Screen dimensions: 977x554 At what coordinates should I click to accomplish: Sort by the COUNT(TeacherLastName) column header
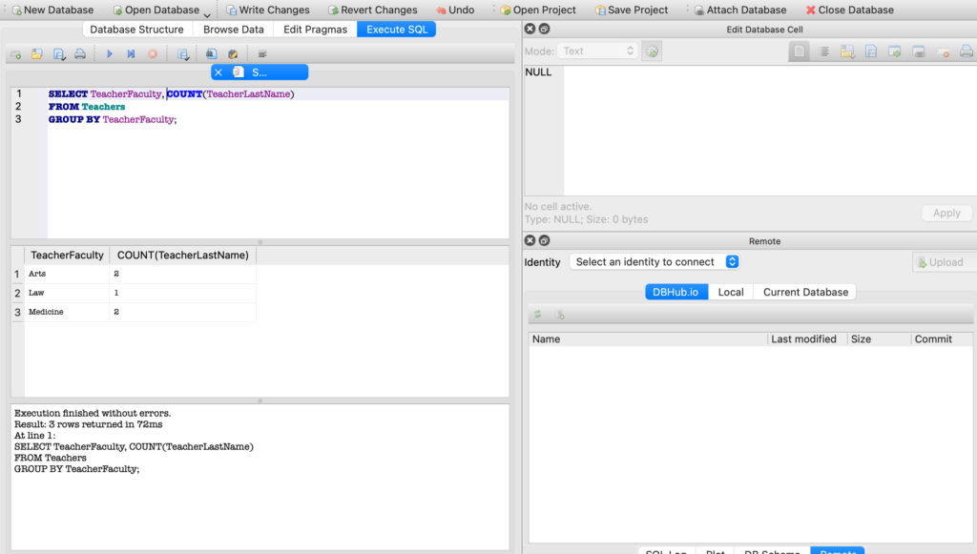pyautogui.click(x=182, y=256)
